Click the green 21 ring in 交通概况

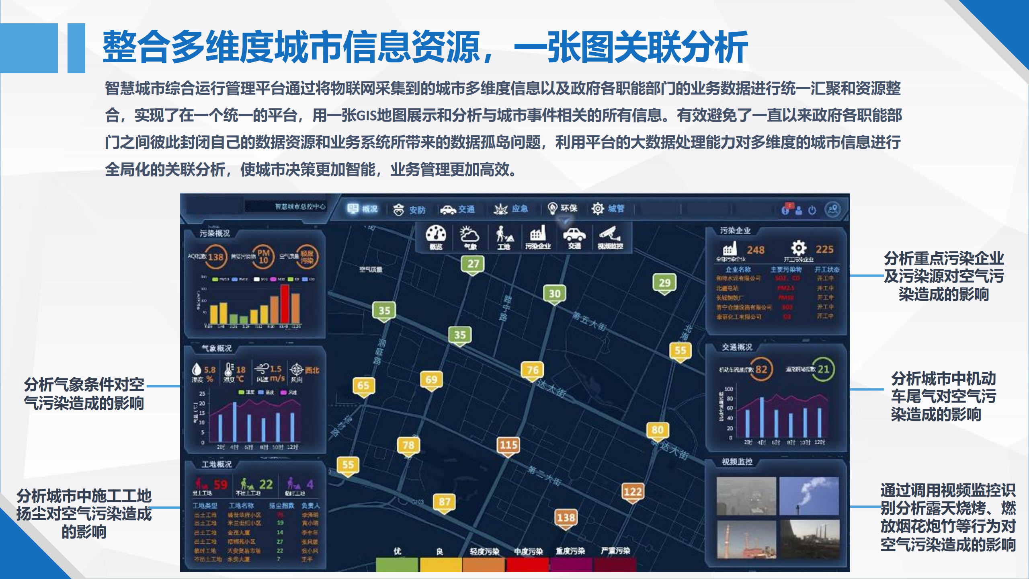(x=823, y=369)
